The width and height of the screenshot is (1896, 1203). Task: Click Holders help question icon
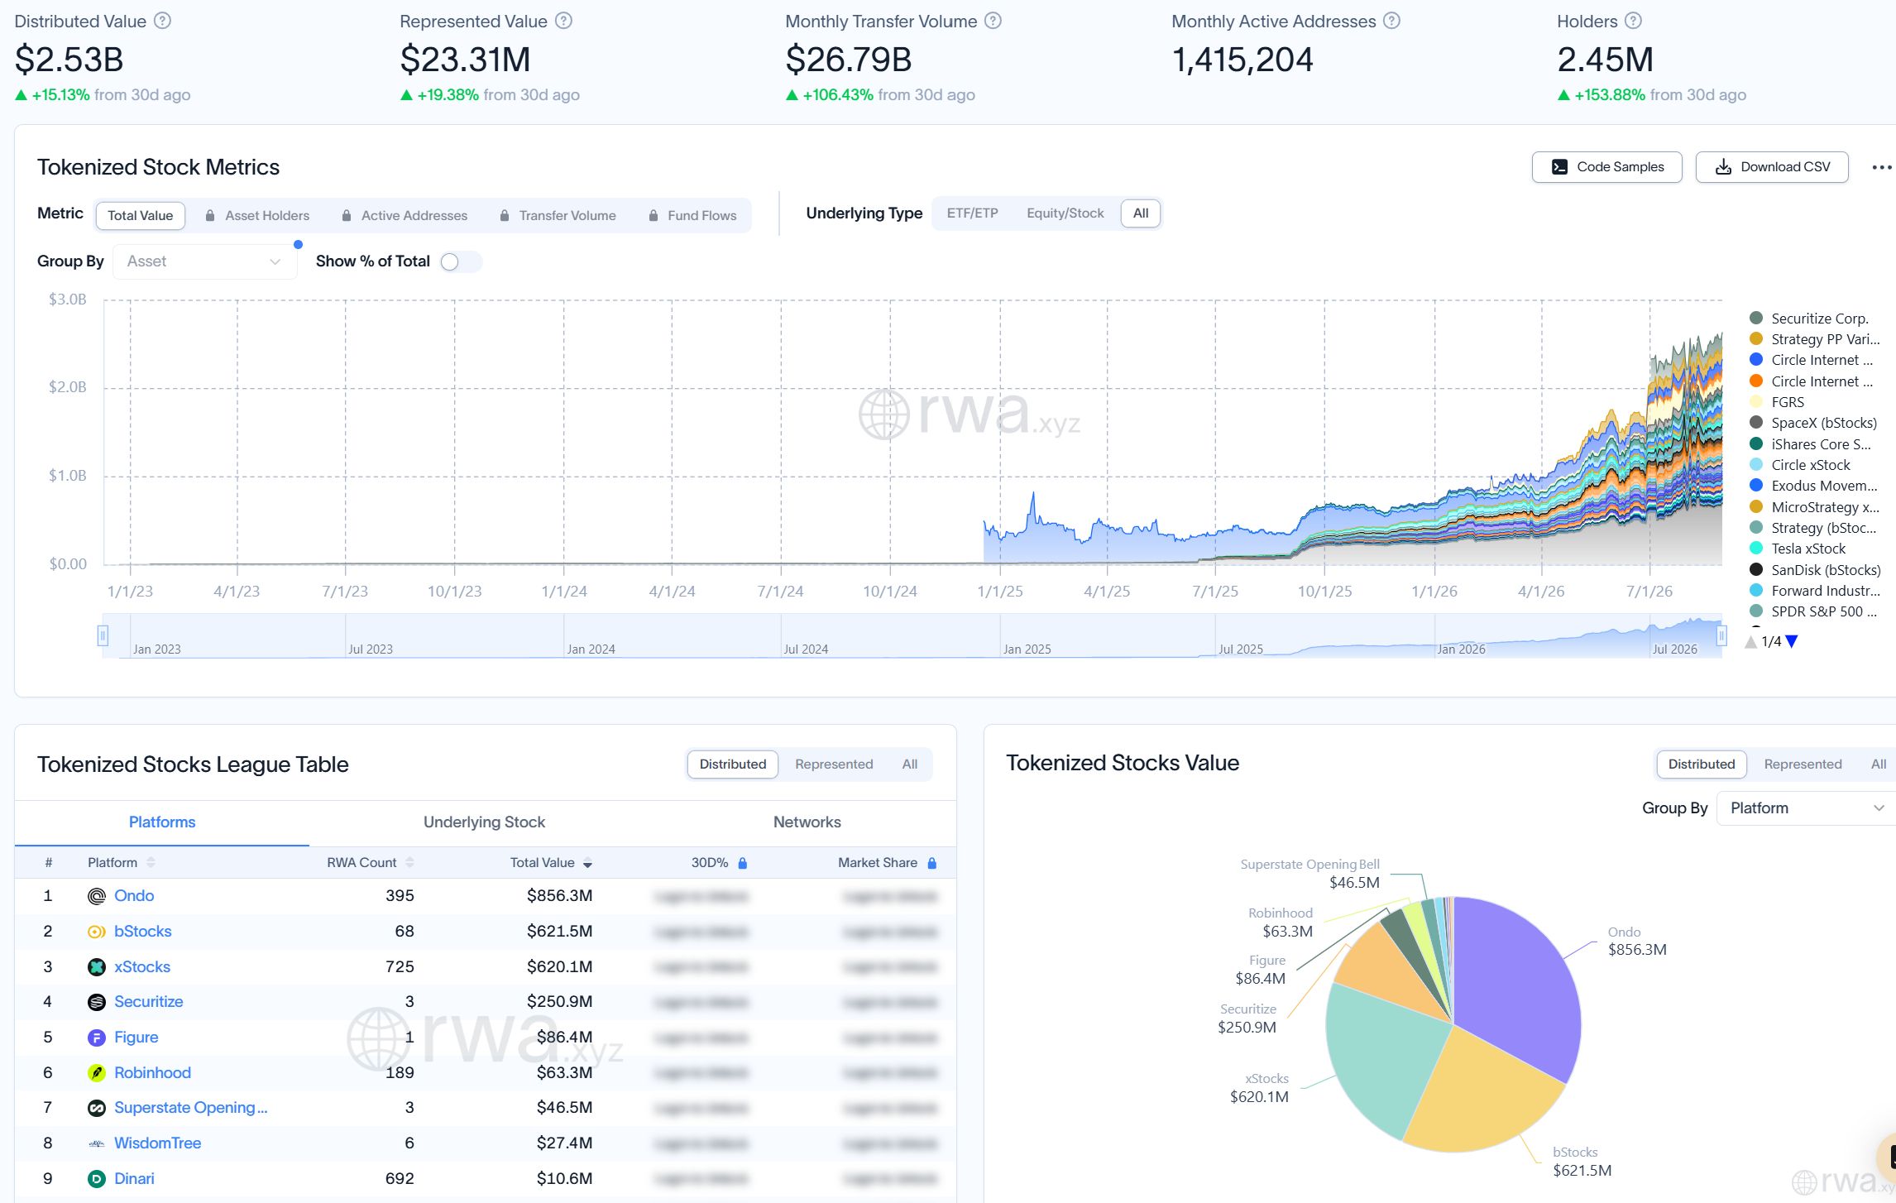pos(1633,22)
